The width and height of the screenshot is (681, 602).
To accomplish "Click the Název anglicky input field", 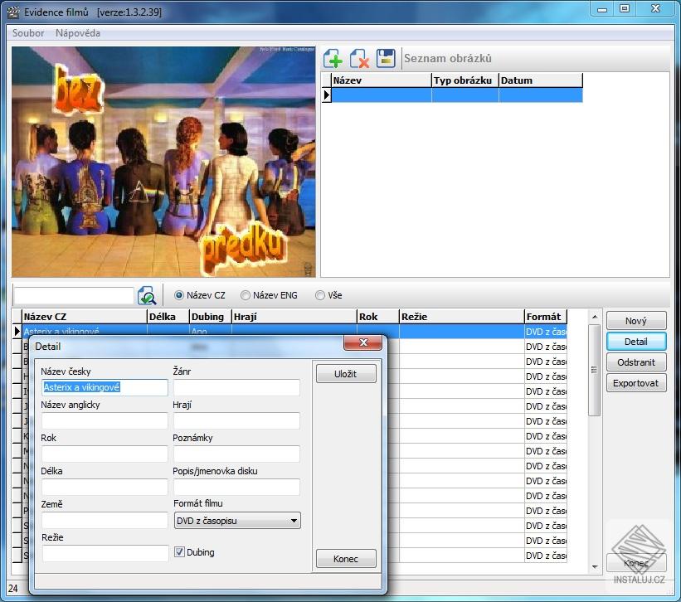I will click(105, 420).
